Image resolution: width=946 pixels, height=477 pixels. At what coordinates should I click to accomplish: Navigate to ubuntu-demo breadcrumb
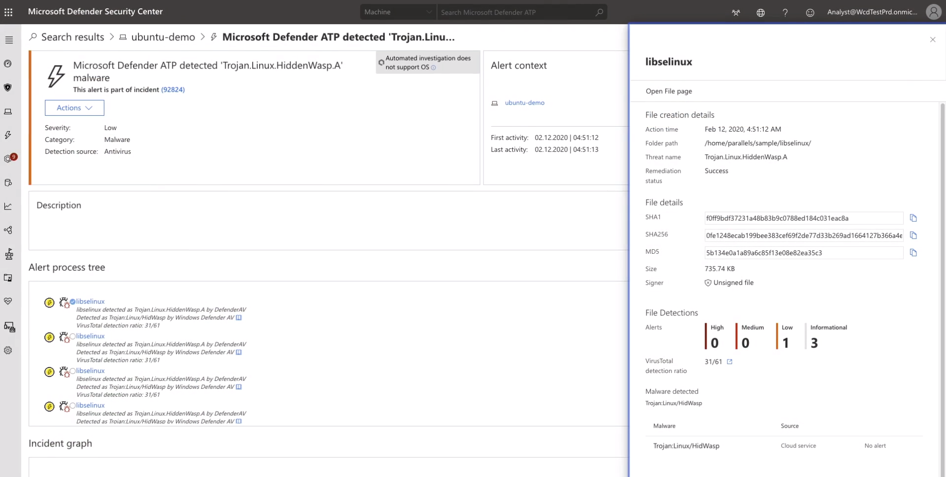(163, 37)
